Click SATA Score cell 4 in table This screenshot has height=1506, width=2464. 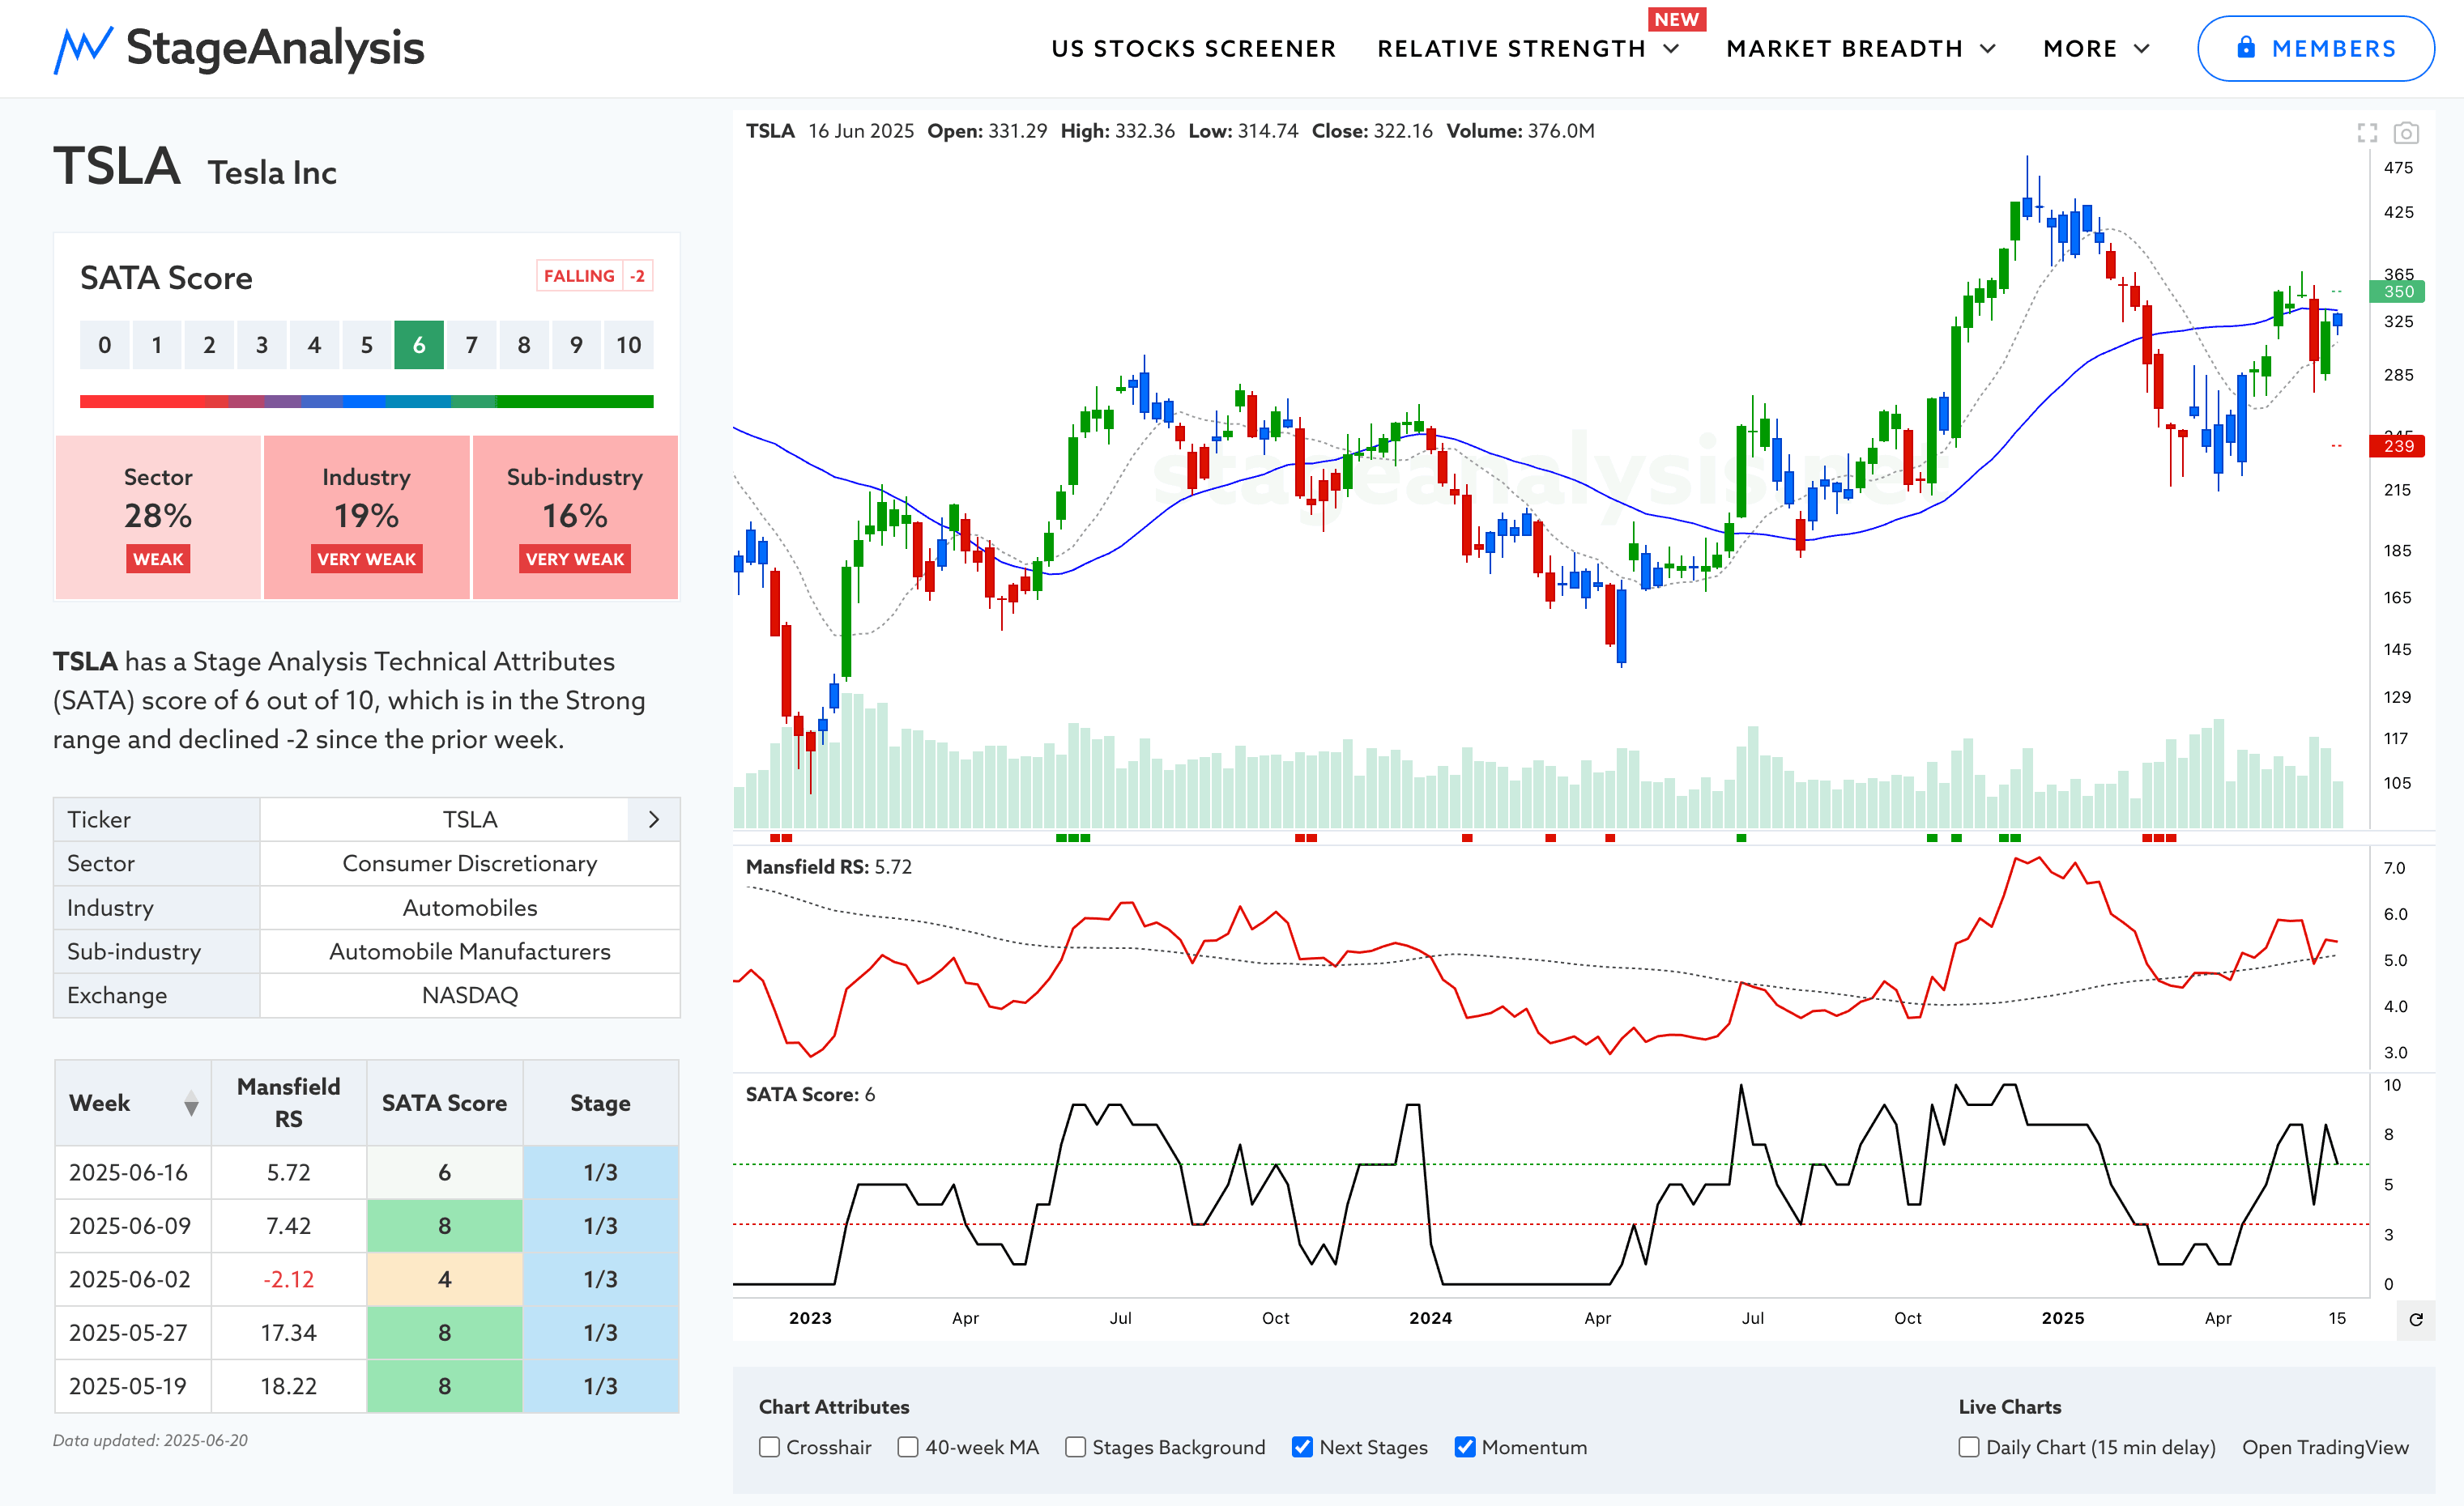point(445,1279)
